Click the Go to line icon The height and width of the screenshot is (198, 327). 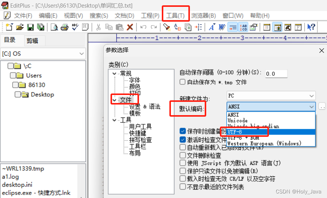click(x=198, y=27)
